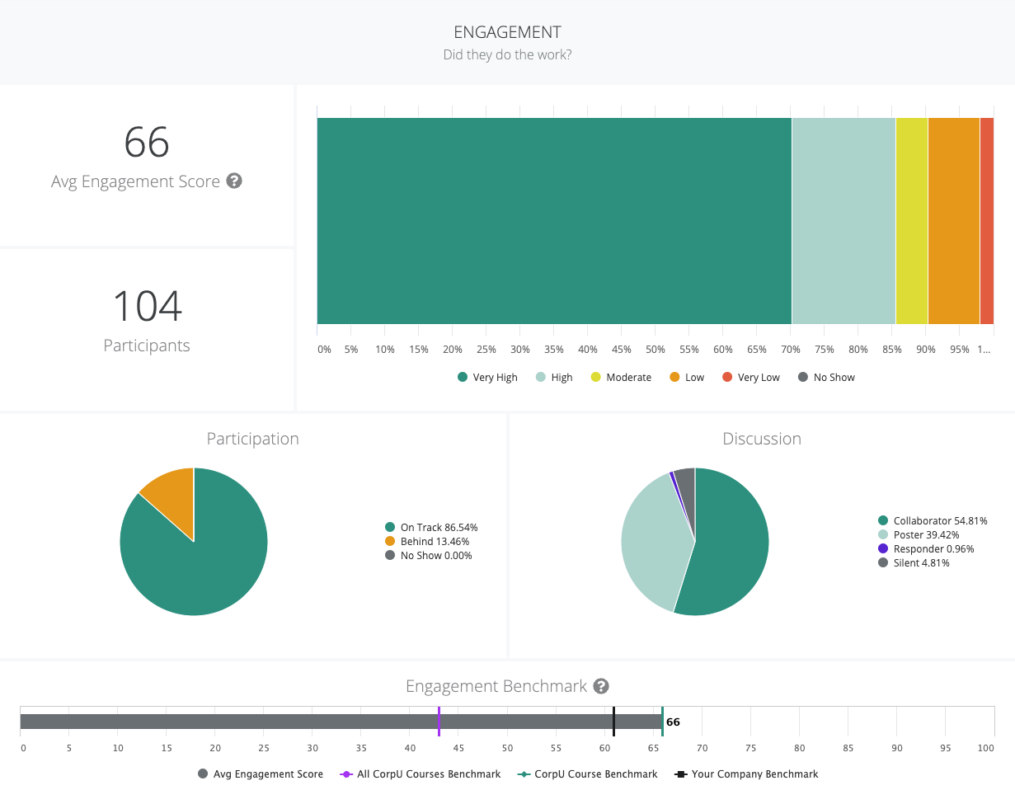Toggle the Very Low legend item
The width and height of the screenshot is (1015, 790).
pos(750,378)
